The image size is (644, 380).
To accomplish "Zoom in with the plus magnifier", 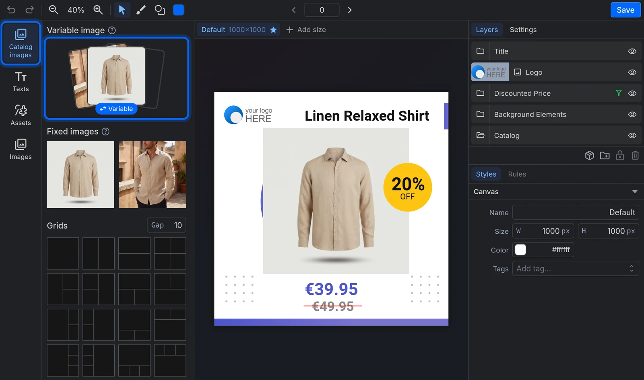I will tap(98, 10).
